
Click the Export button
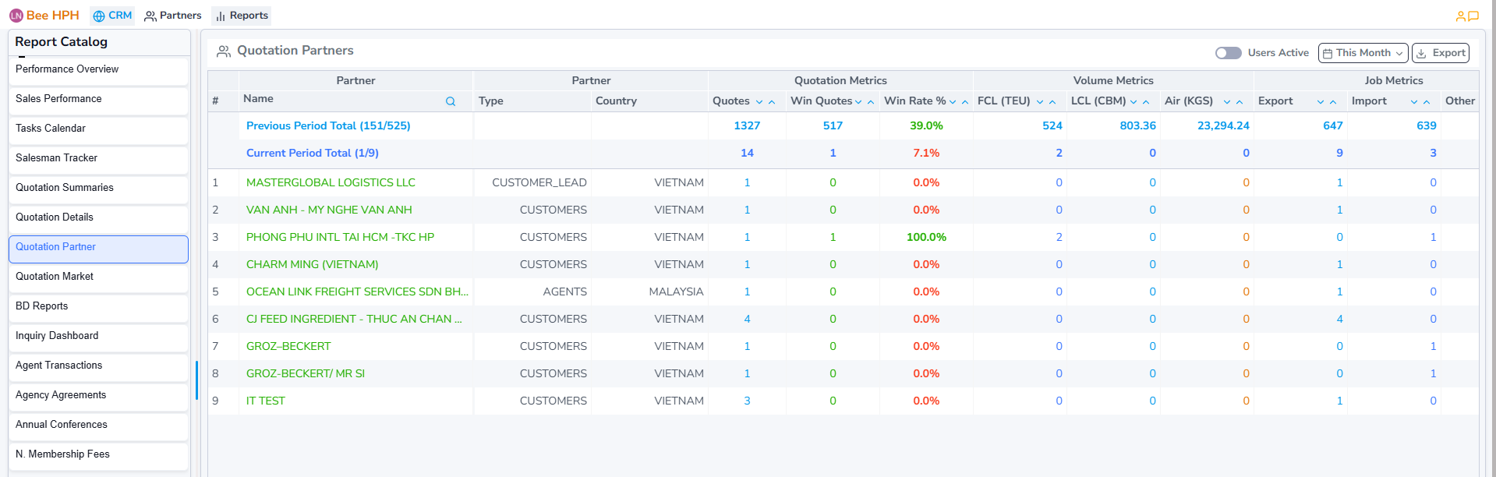click(x=1441, y=53)
